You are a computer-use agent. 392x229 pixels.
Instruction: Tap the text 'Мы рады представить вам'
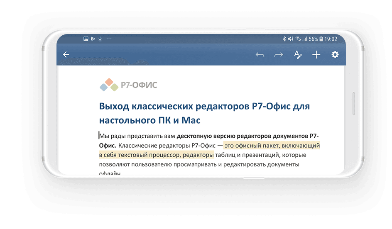pos(137,136)
